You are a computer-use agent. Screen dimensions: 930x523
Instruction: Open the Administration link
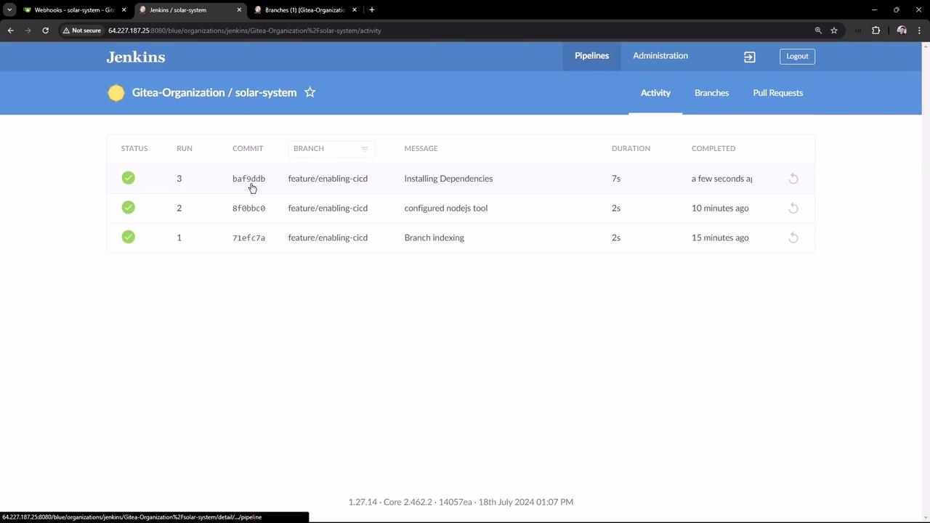pyautogui.click(x=660, y=56)
